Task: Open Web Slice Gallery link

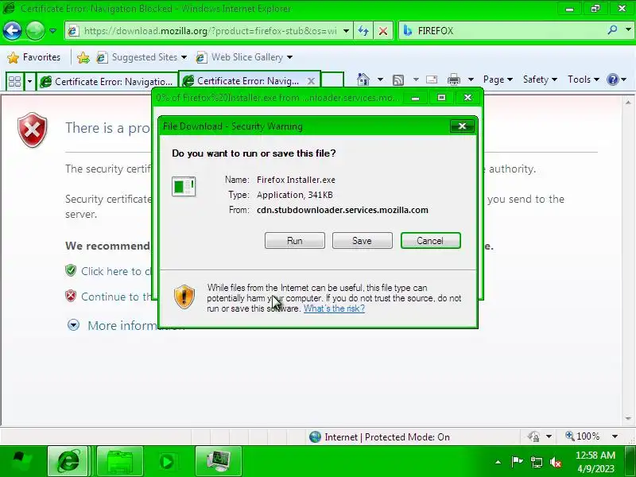Action: click(244, 57)
